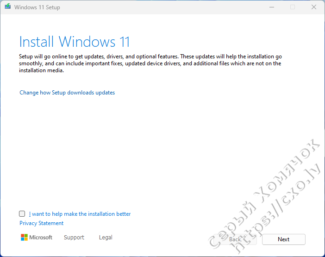Click the disabled Back button
The image size is (325, 257).
click(x=235, y=239)
